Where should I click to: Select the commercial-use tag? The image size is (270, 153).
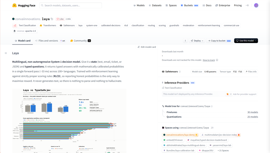point(231,25)
